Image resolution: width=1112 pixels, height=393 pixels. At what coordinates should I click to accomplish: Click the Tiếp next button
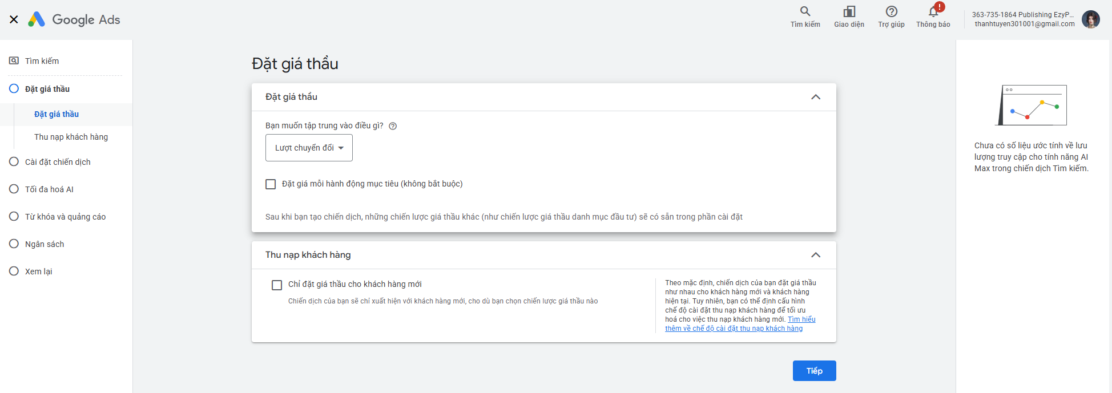point(814,371)
